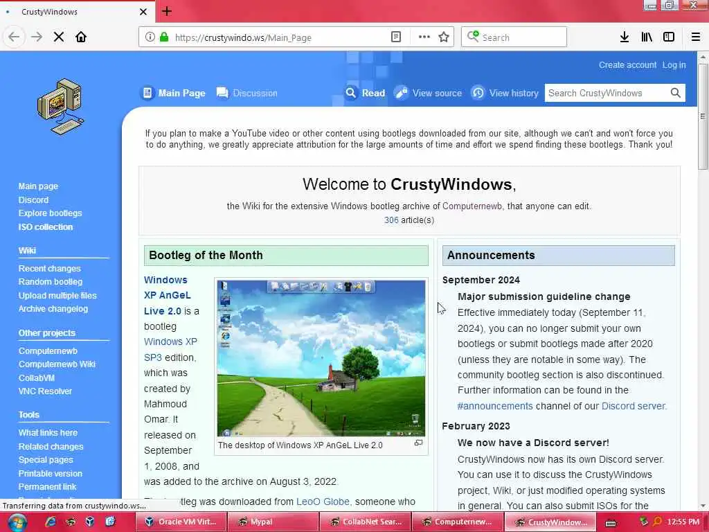Click the orange magnifier tray icon
The image size is (709, 532).
(657, 522)
